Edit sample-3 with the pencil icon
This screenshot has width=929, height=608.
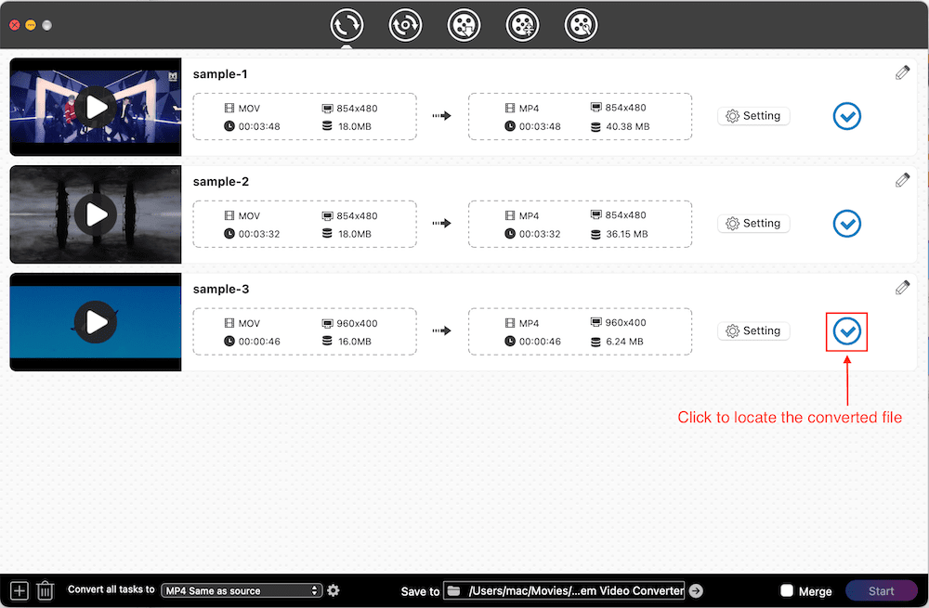click(902, 288)
